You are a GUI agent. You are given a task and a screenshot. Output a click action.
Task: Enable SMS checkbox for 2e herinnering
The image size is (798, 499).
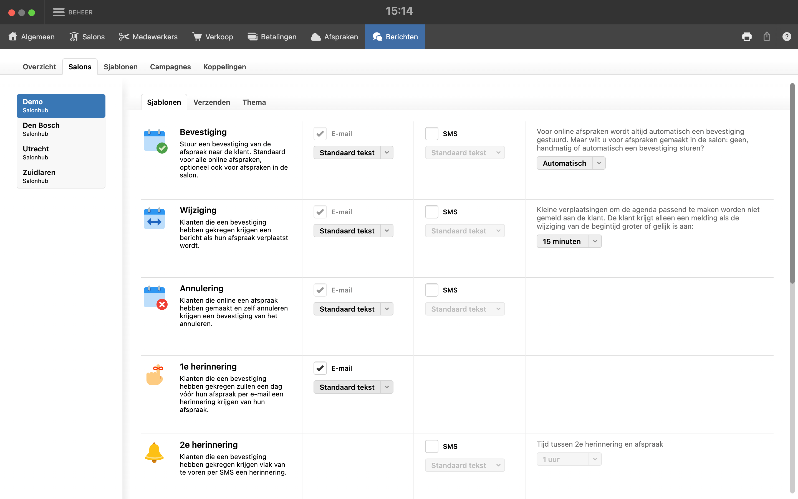pos(431,446)
